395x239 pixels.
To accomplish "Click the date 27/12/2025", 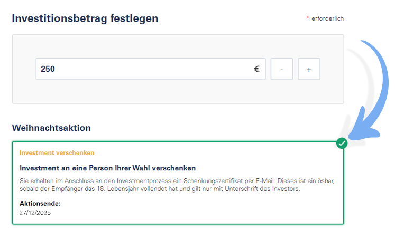I will tap(35, 213).
